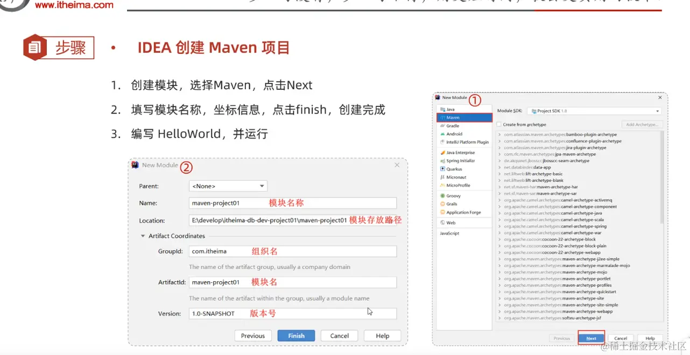This screenshot has height=355, width=690.
Task: Select the Groovy module icon
Action: [442, 196]
